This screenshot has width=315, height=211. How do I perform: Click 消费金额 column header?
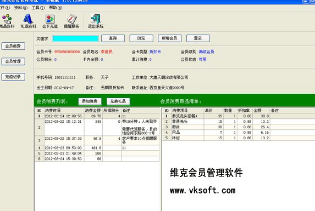tap(93, 111)
